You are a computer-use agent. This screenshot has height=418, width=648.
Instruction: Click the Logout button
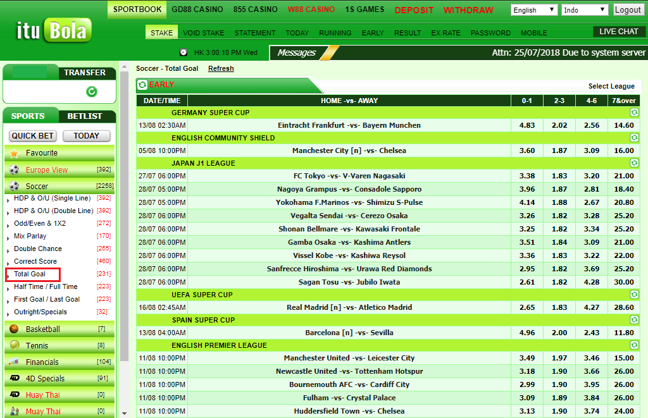(x=627, y=10)
